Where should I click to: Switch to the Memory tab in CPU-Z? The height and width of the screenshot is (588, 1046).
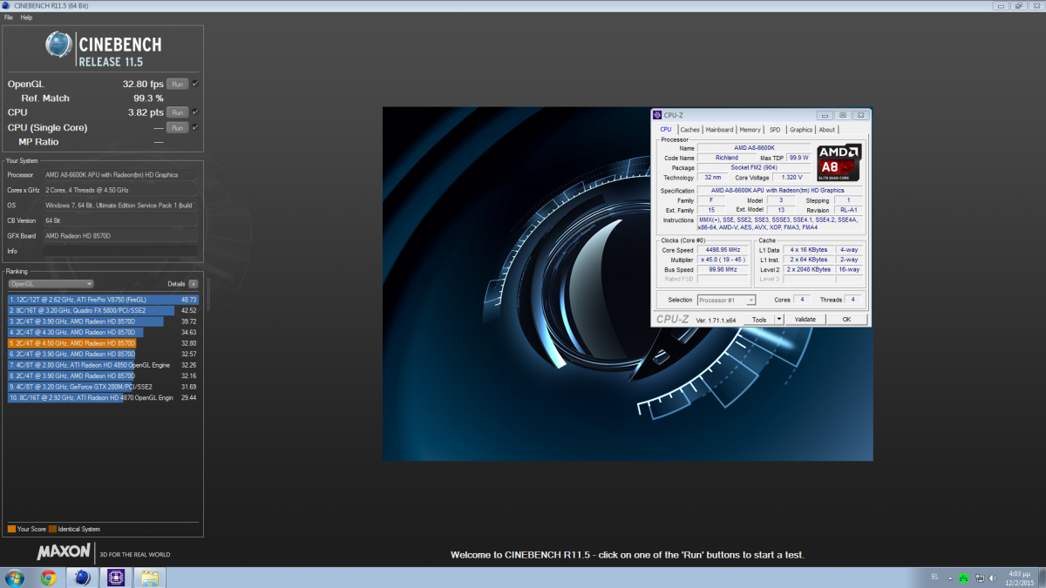tap(751, 130)
